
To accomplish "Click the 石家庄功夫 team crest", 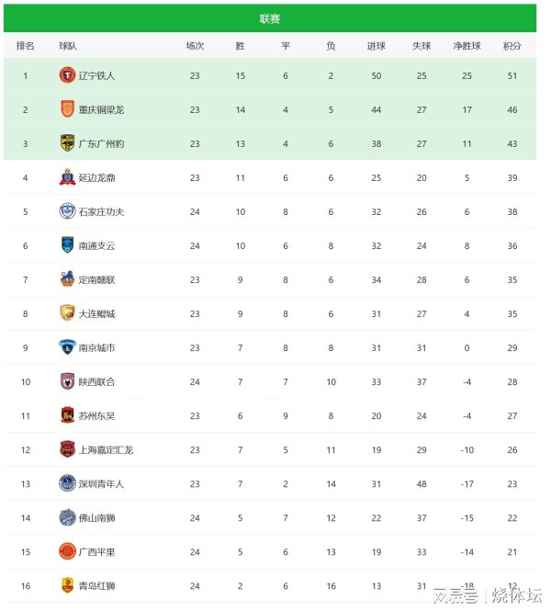I will [x=67, y=211].
